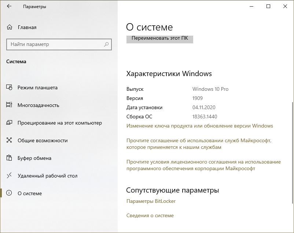This screenshot has width=294, height=233.
Task: Click the Сведения о системе link
Action: point(150,215)
